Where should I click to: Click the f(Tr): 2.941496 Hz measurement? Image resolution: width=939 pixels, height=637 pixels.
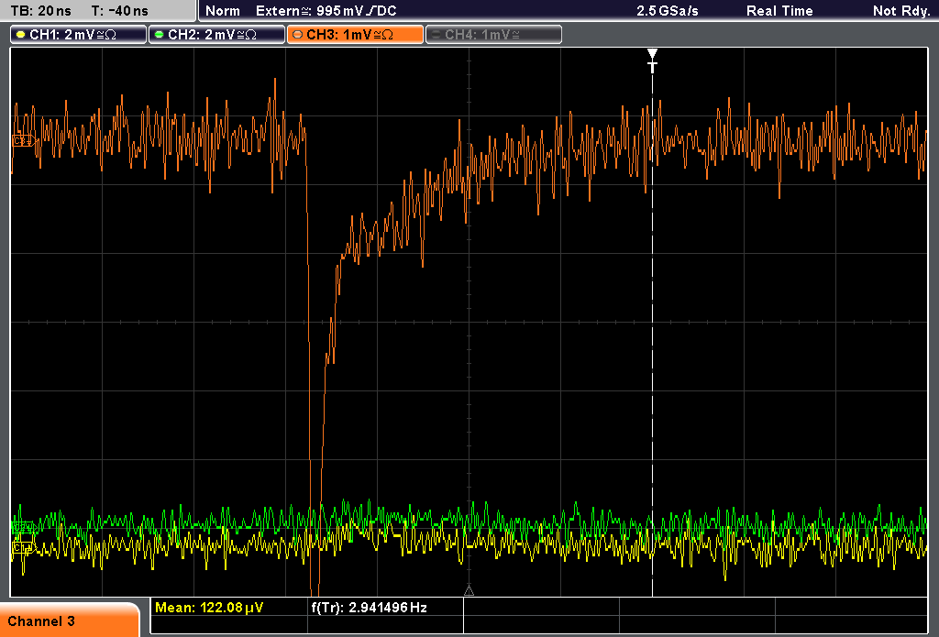[369, 608]
